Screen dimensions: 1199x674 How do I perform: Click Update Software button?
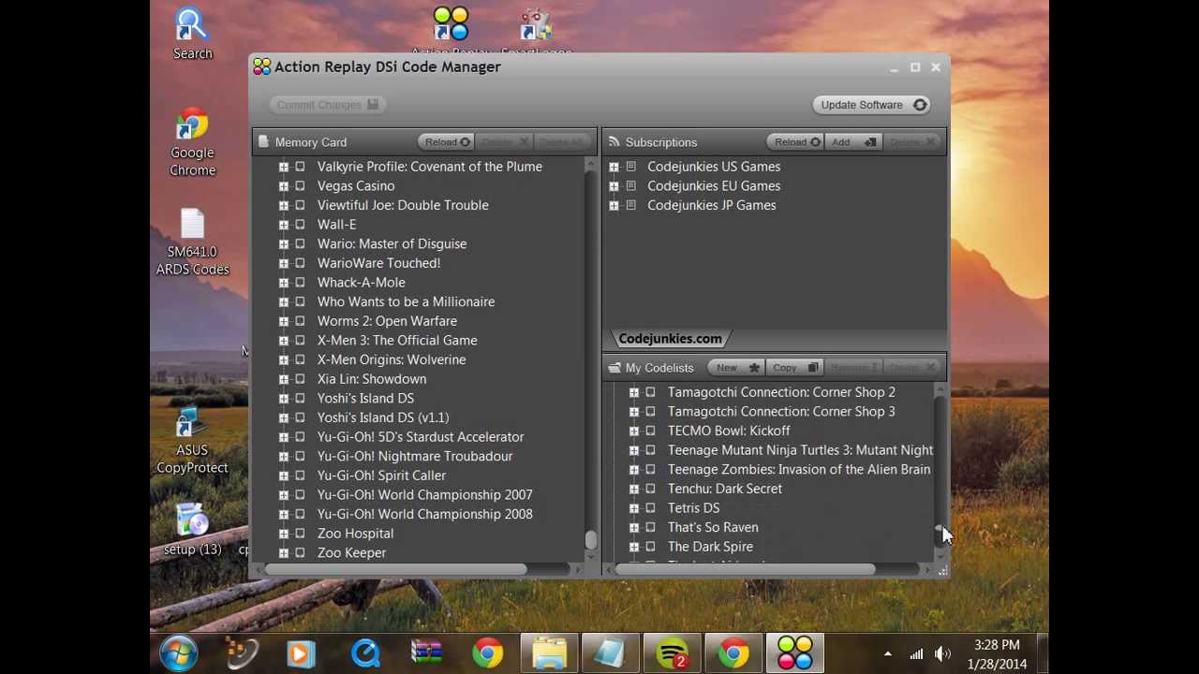click(x=871, y=105)
